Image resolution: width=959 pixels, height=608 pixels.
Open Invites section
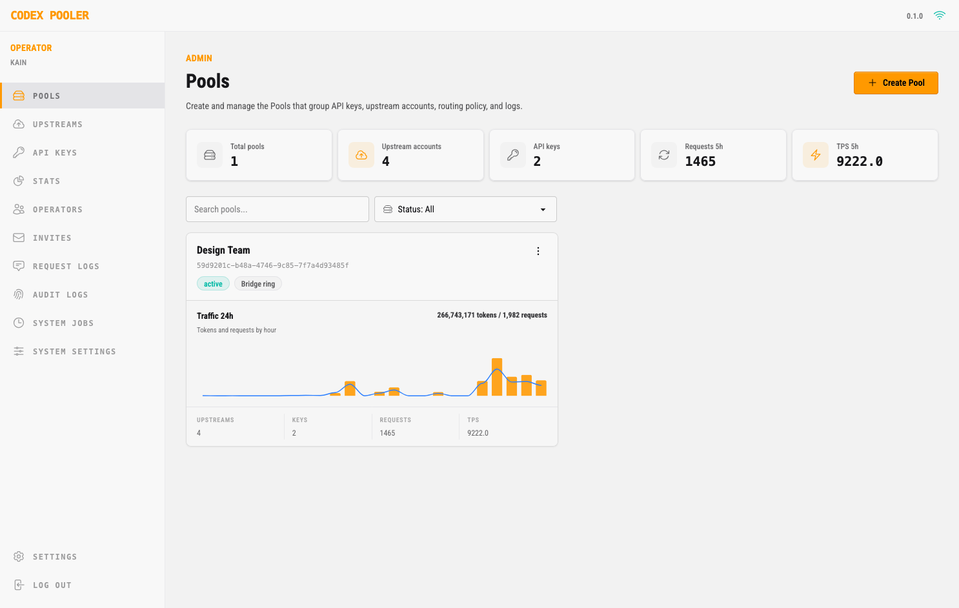pos(83,238)
